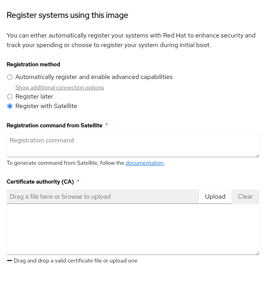Click the Registration method group label
Image resolution: width=265 pixels, height=300 pixels.
34,64
